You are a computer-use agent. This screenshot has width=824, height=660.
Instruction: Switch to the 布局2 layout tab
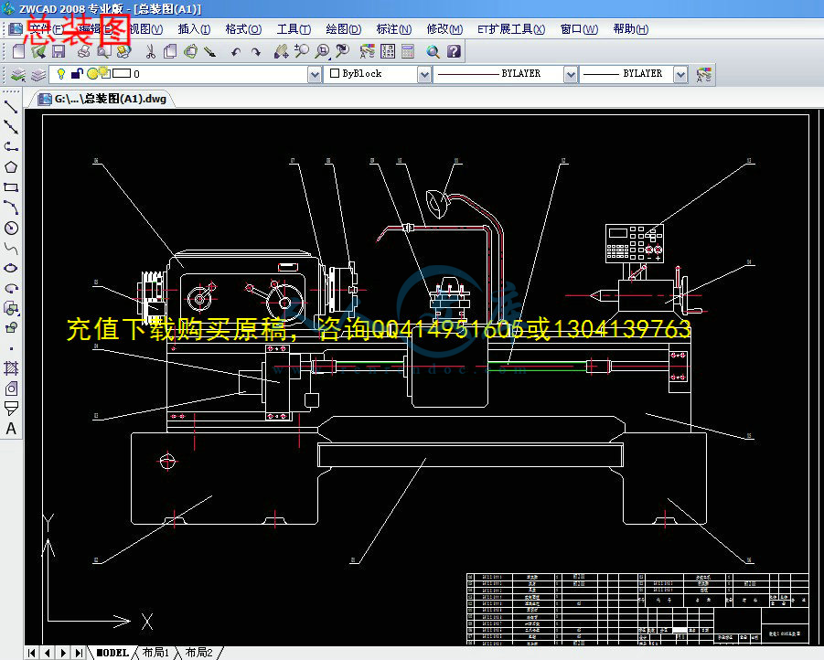198,653
